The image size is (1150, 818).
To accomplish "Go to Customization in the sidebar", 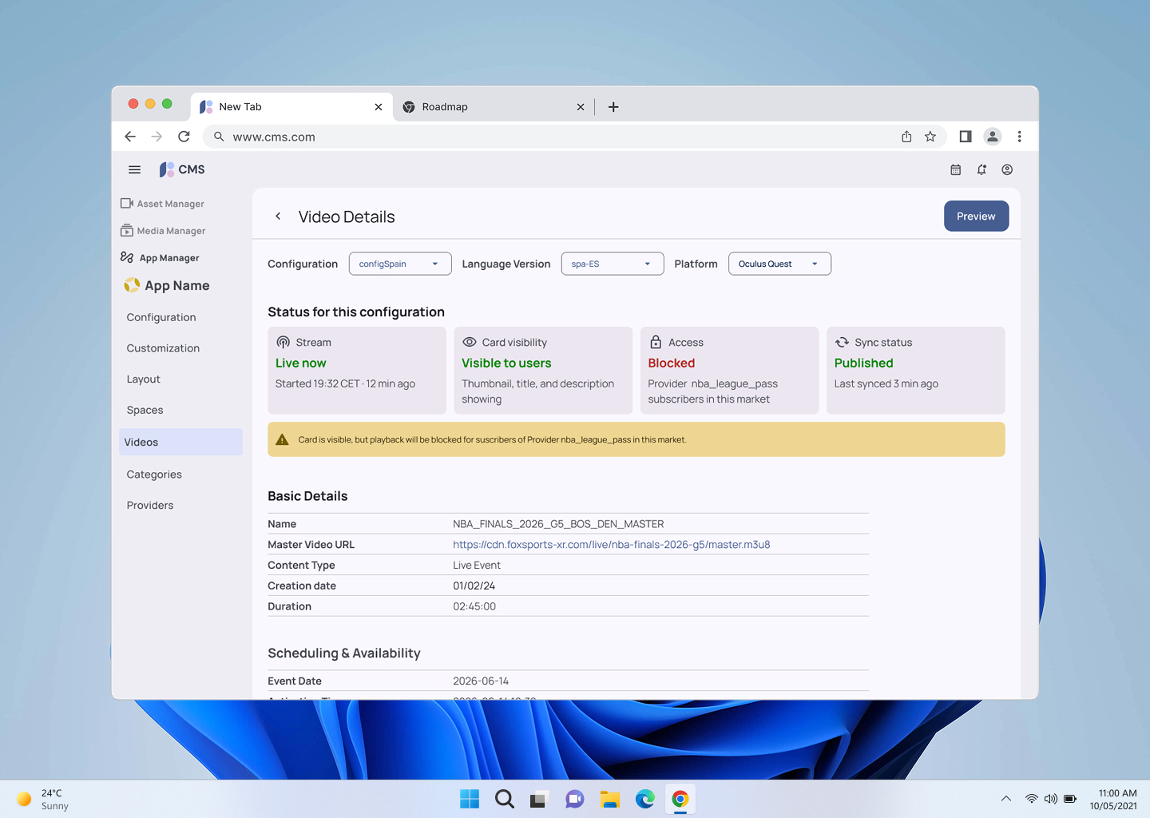I will 163,348.
